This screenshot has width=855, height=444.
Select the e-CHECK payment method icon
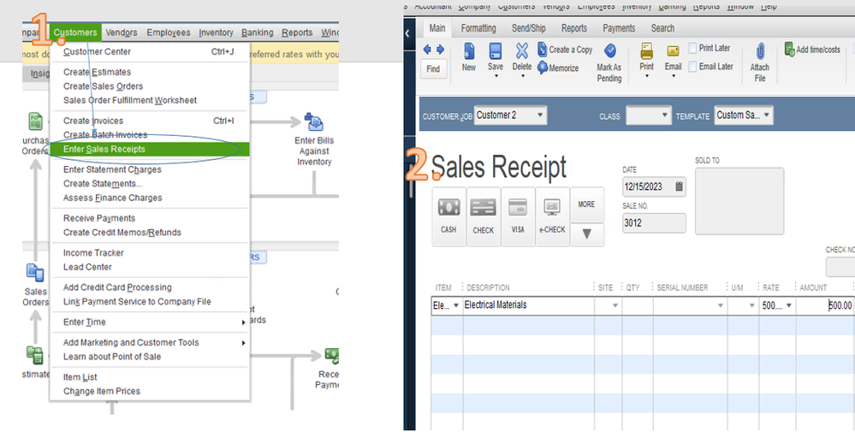(x=552, y=207)
